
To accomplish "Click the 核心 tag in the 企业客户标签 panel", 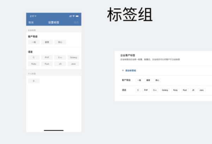I will (x=157, y=80).
